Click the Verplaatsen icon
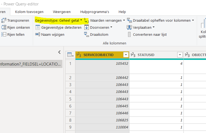 click(x=129, y=27)
